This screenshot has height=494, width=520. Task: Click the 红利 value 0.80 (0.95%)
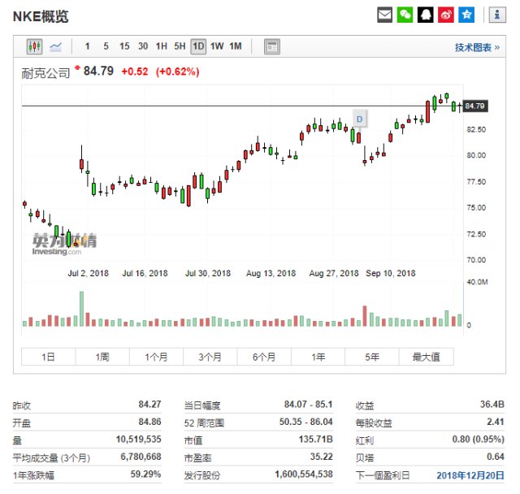479,440
